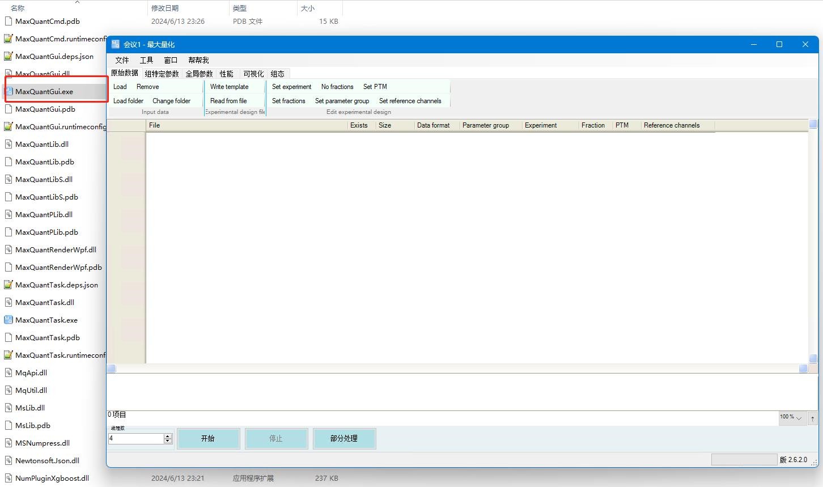This screenshot has height=487, width=823.
Task: Select MaxQuantPLib.pdb in Explorer
Action: coord(46,232)
